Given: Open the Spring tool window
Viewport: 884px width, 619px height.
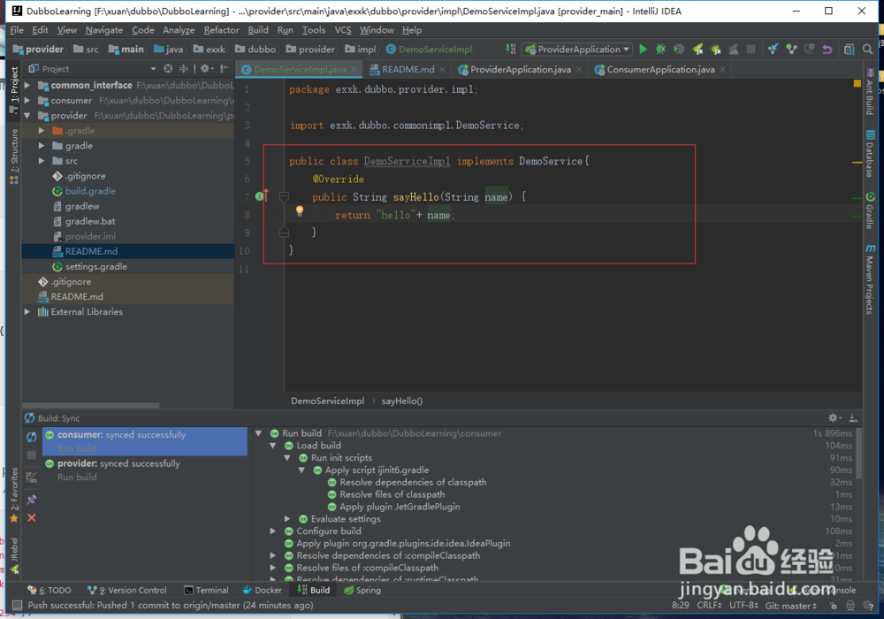Looking at the screenshot, I should 362,590.
